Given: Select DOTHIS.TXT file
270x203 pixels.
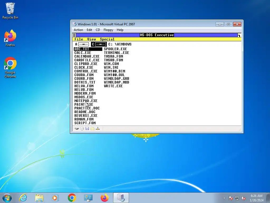Looking at the screenshot, I should pyautogui.click(x=85, y=82).
